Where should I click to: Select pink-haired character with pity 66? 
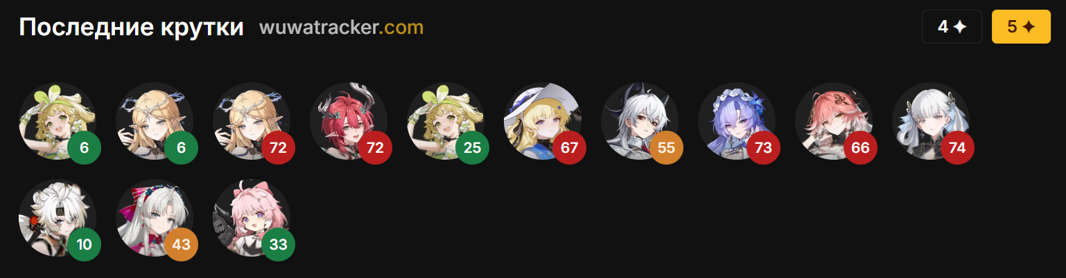[x=834, y=122]
